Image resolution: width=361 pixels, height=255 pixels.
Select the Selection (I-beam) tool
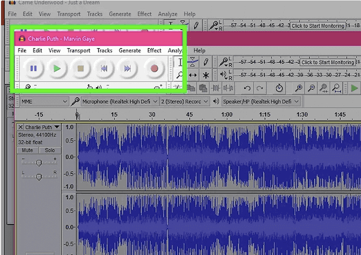180,63
